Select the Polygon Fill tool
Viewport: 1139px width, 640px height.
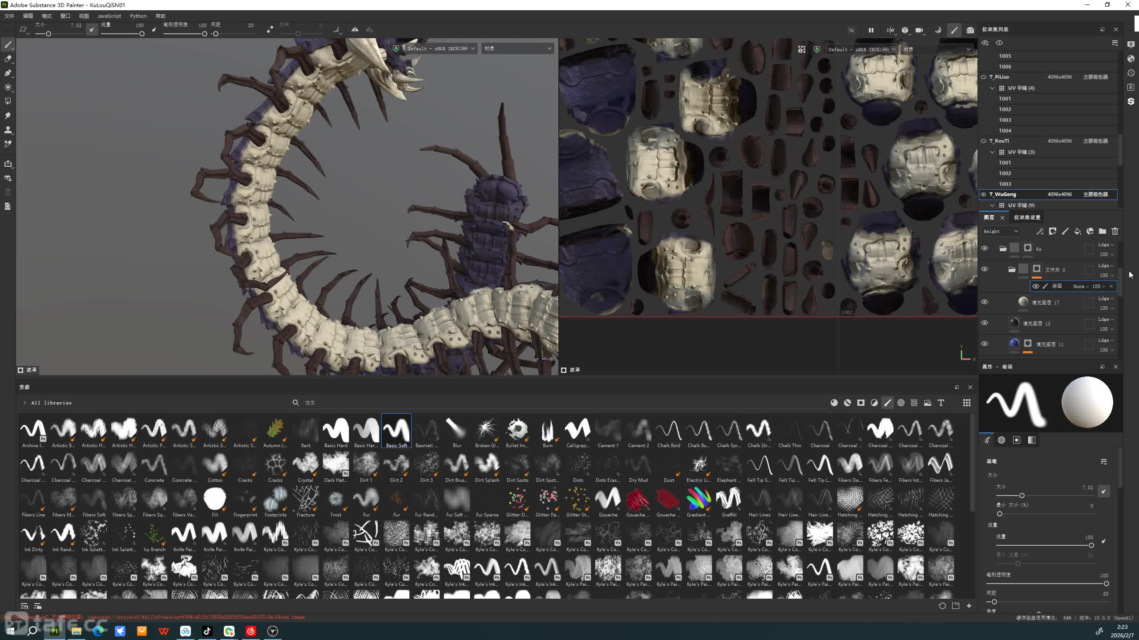(8, 101)
